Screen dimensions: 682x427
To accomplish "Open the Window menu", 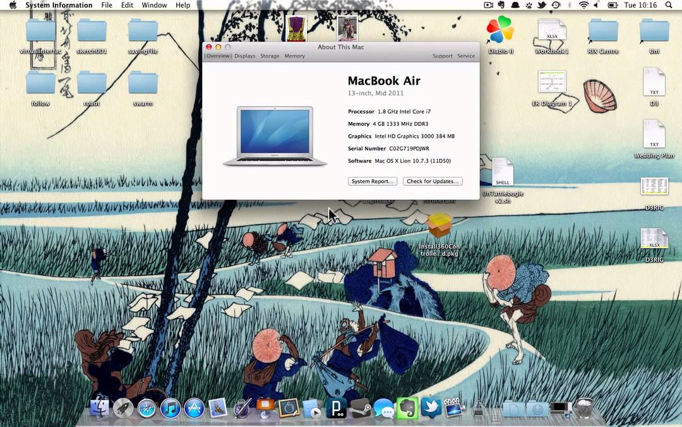I will point(155,5).
